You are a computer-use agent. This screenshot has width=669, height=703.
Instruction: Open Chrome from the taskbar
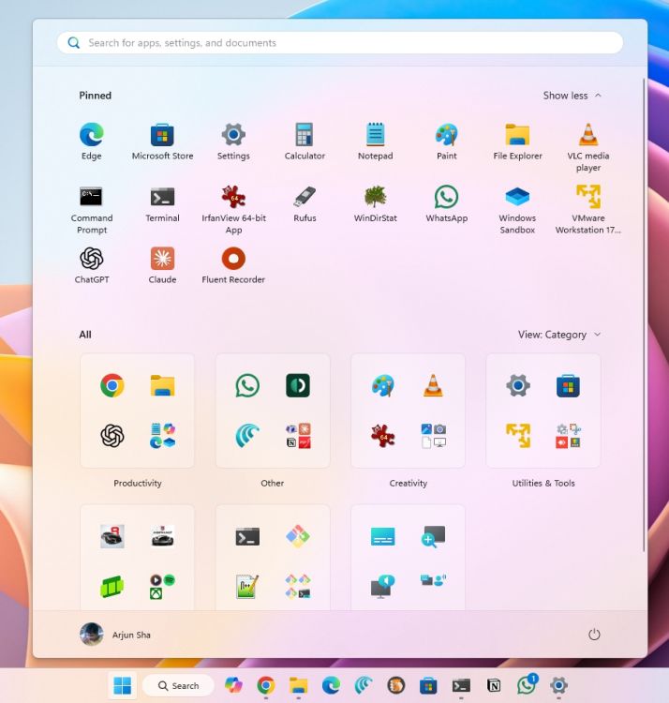click(266, 685)
